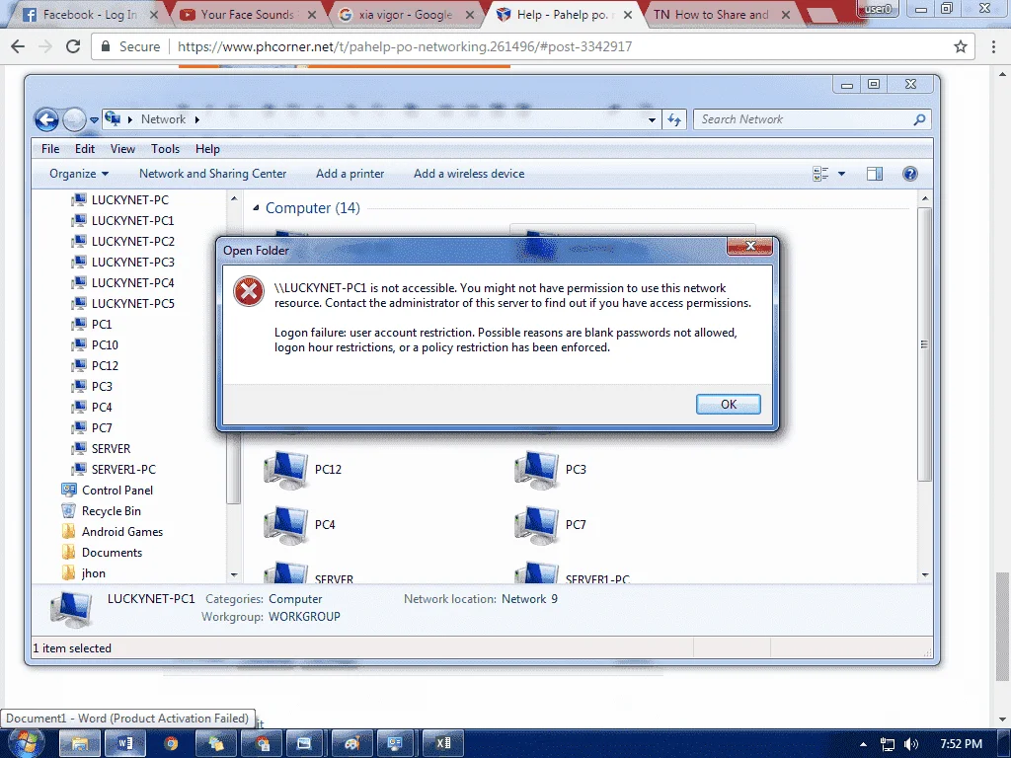Click the browser back arrow

(x=18, y=46)
